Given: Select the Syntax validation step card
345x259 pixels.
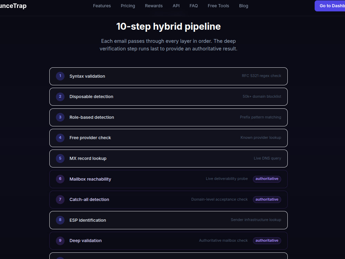Looking at the screenshot, I should click(169, 76).
